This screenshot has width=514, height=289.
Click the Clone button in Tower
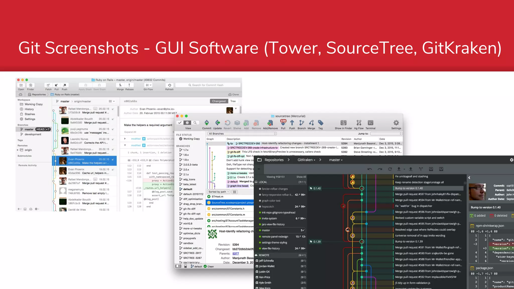point(234,95)
